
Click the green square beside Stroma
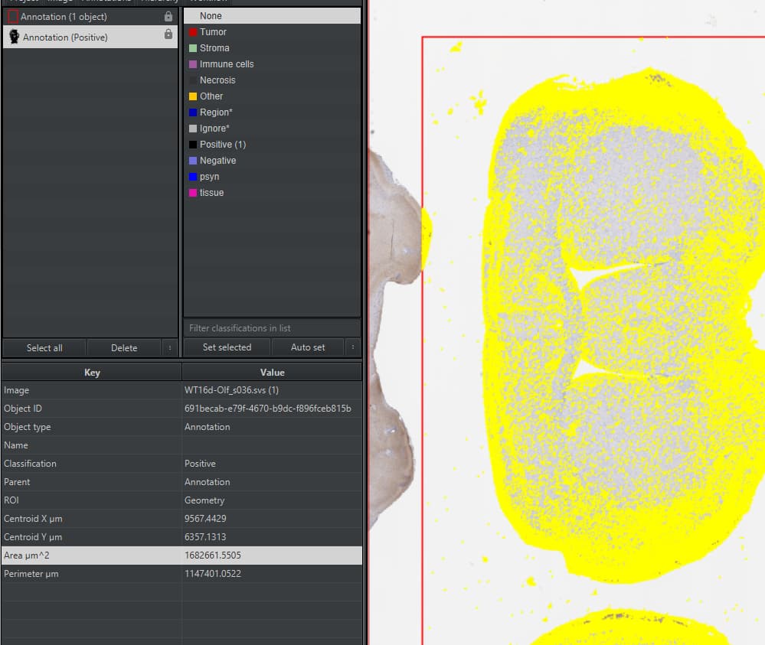point(194,47)
